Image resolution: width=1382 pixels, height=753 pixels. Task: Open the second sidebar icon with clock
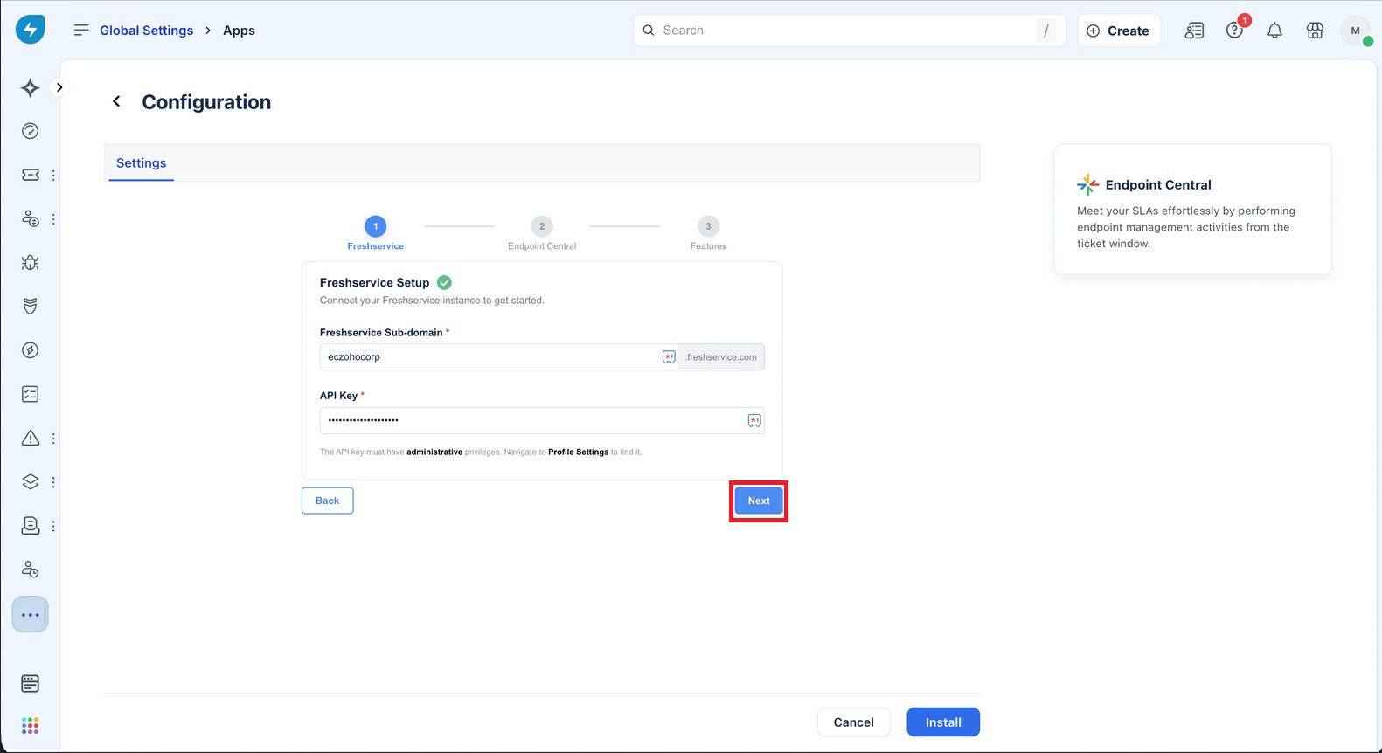point(30,218)
